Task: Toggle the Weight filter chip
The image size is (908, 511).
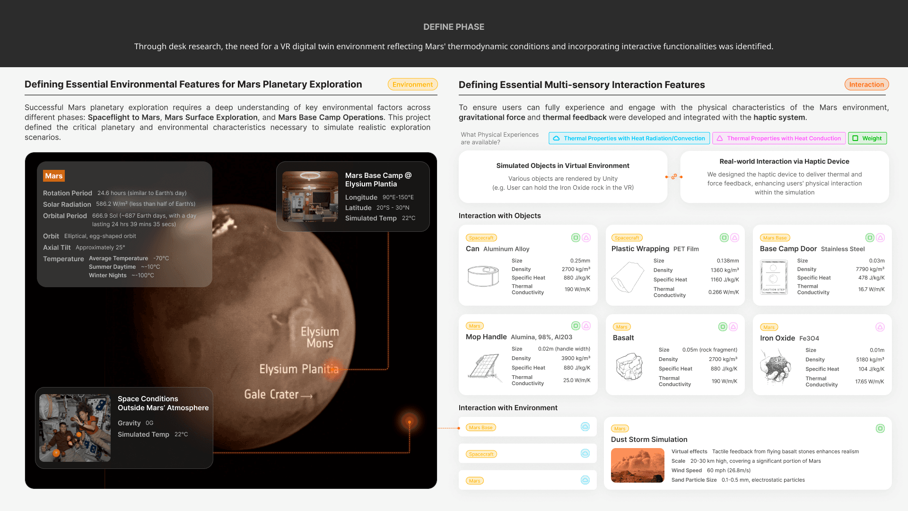Action: coord(867,138)
